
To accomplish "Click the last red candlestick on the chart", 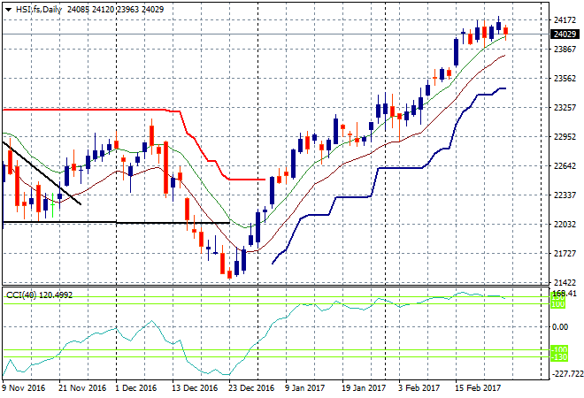I will [x=506, y=31].
